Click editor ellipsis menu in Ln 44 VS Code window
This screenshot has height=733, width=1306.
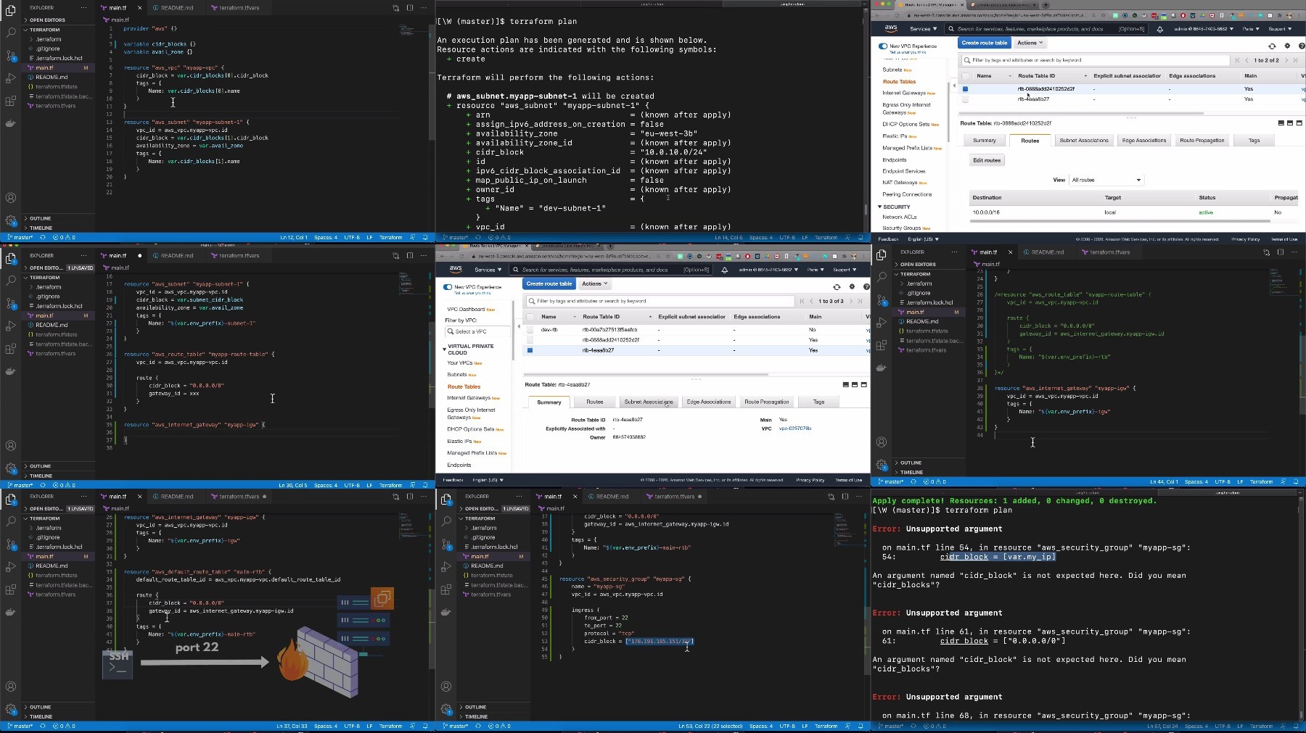coord(1294,252)
